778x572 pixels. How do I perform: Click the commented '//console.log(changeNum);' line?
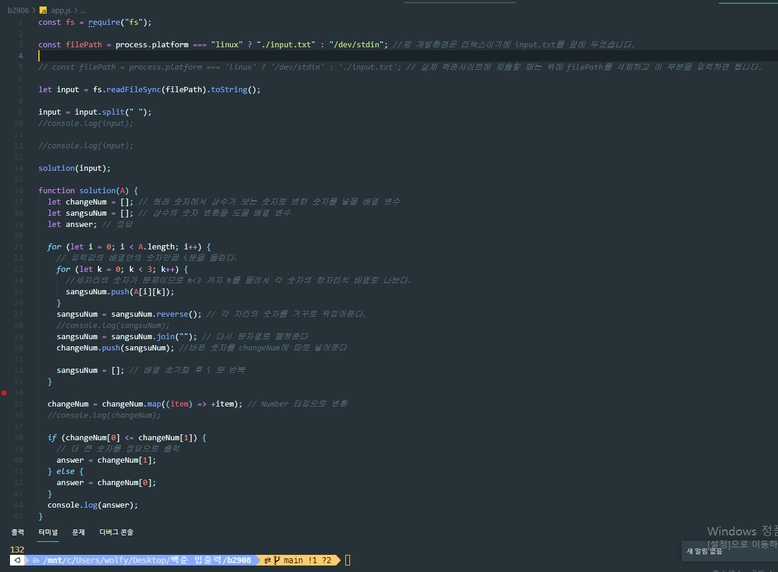coord(104,415)
